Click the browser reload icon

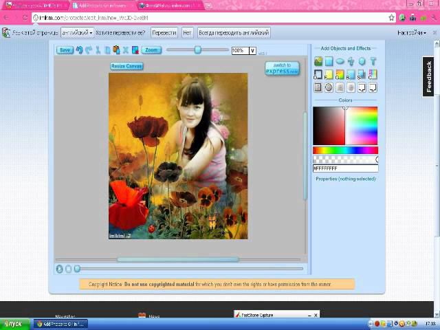click(25, 18)
